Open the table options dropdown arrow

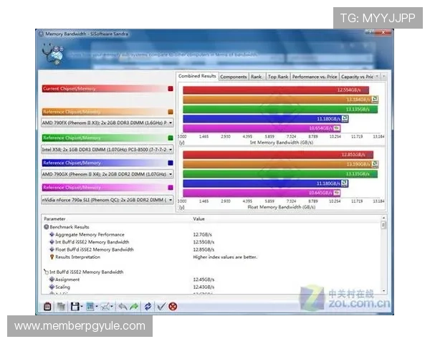click(x=97, y=307)
